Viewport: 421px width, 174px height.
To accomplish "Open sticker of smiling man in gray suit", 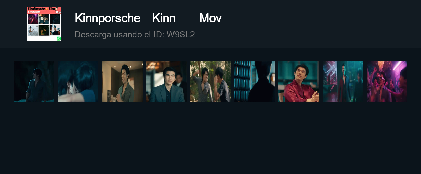I will (166, 82).
